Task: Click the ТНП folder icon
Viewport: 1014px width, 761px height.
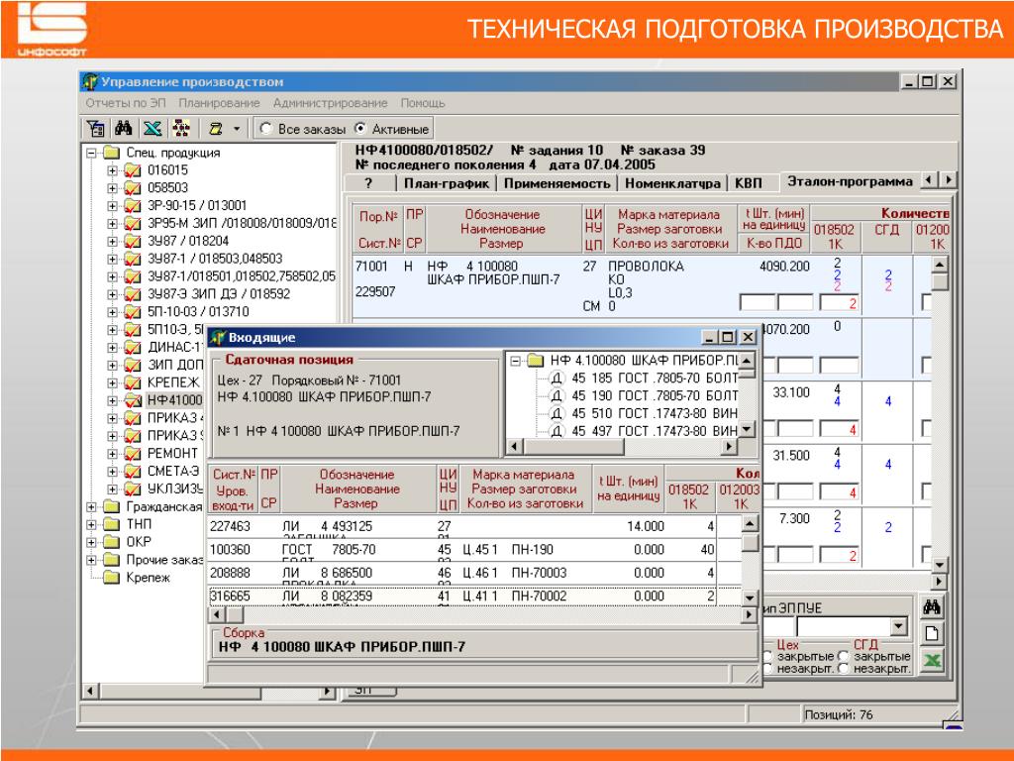Action: (x=112, y=524)
